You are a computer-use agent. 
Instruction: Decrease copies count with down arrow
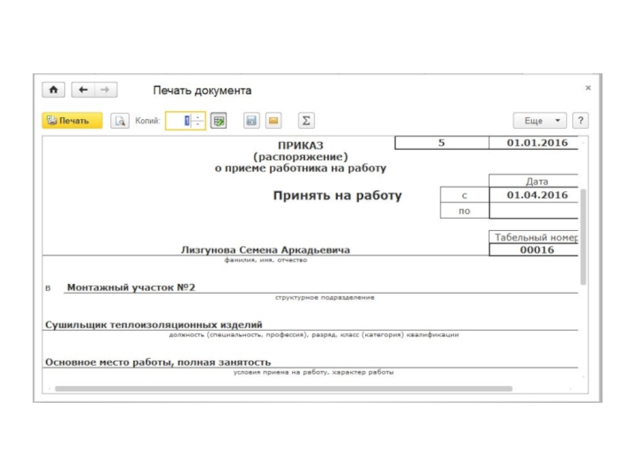pyautogui.click(x=198, y=125)
